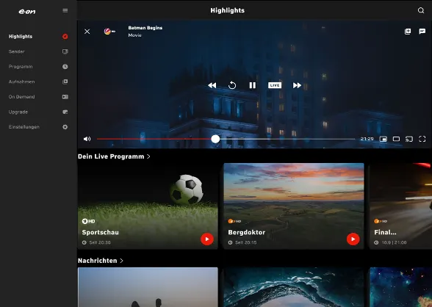Image resolution: width=432 pixels, height=307 pixels.
Task: Open the Aufnahmen sidebar item
Action: point(38,82)
